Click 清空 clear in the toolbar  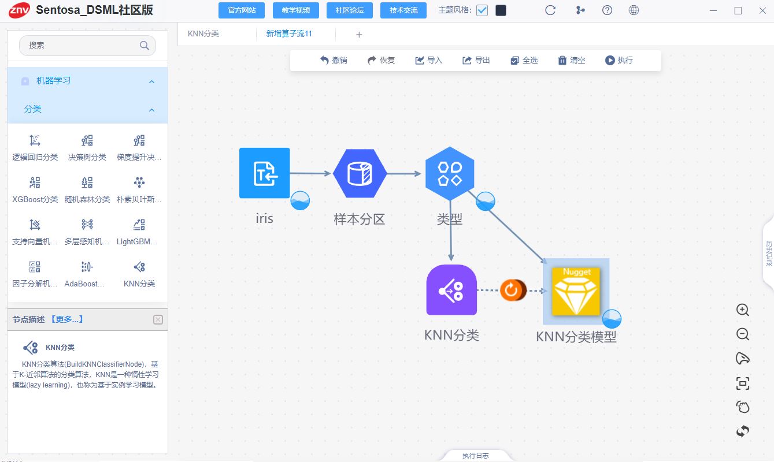571,60
